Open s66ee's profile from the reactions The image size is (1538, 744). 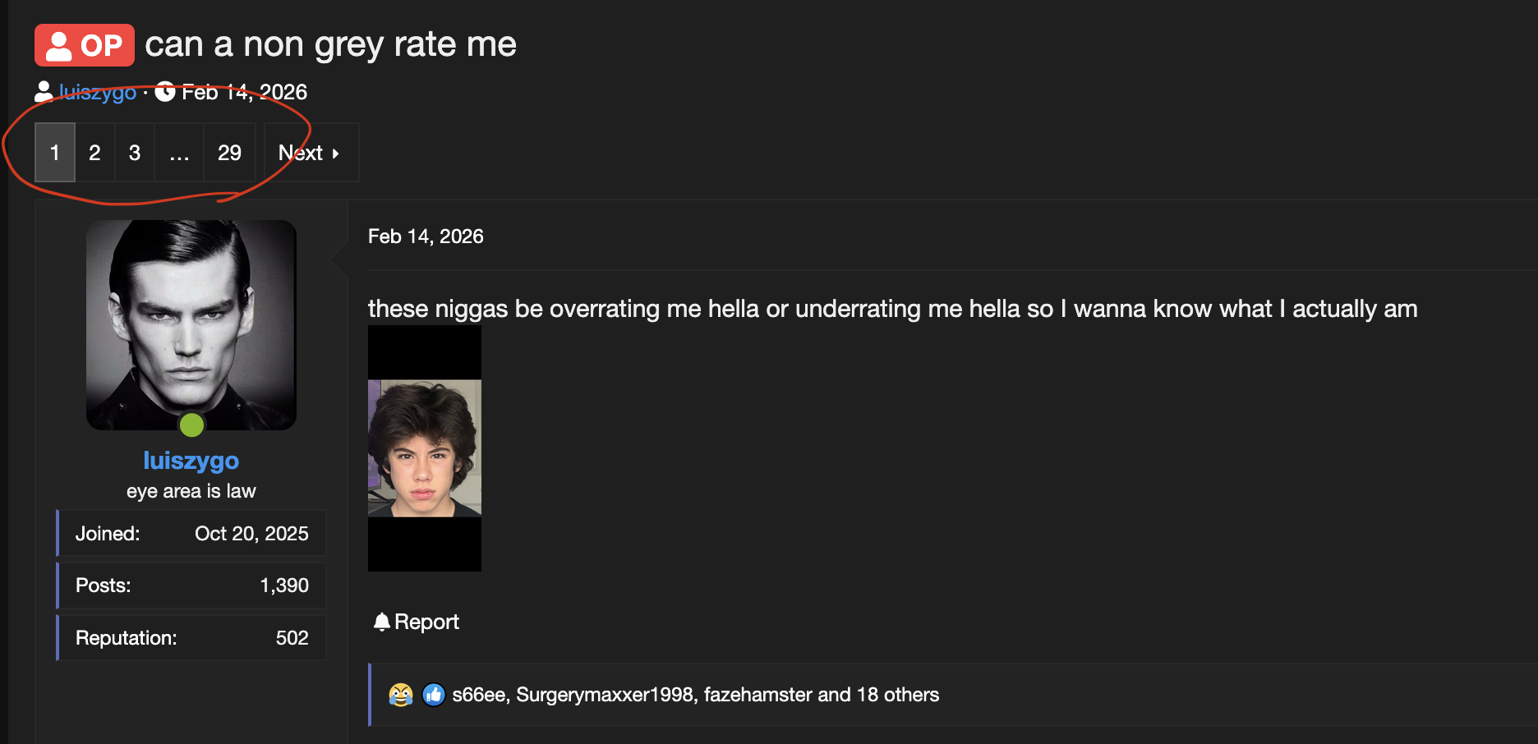tap(478, 695)
